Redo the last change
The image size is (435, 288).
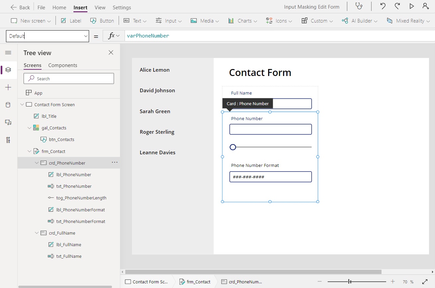pyautogui.click(x=397, y=6)
